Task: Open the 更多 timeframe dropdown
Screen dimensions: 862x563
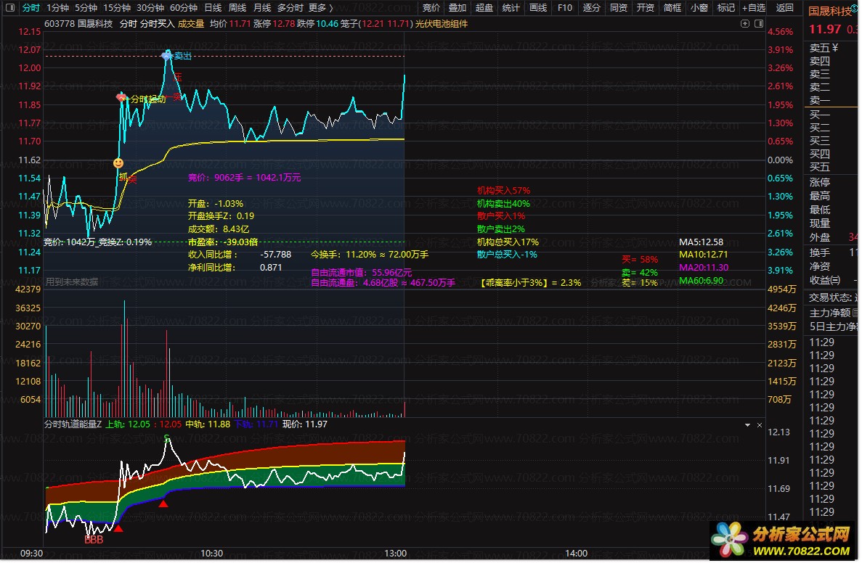Action: [320, 8]
